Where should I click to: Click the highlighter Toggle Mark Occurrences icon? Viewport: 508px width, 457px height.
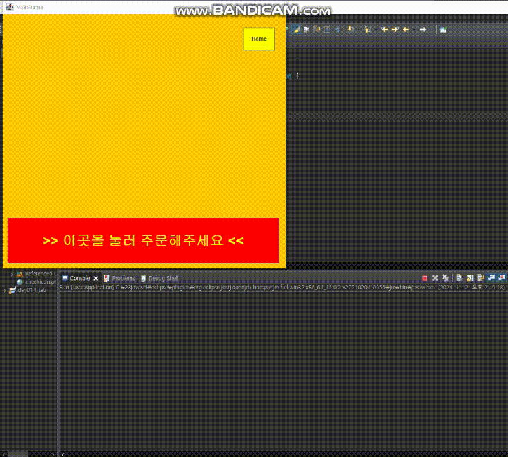point(296,29)
